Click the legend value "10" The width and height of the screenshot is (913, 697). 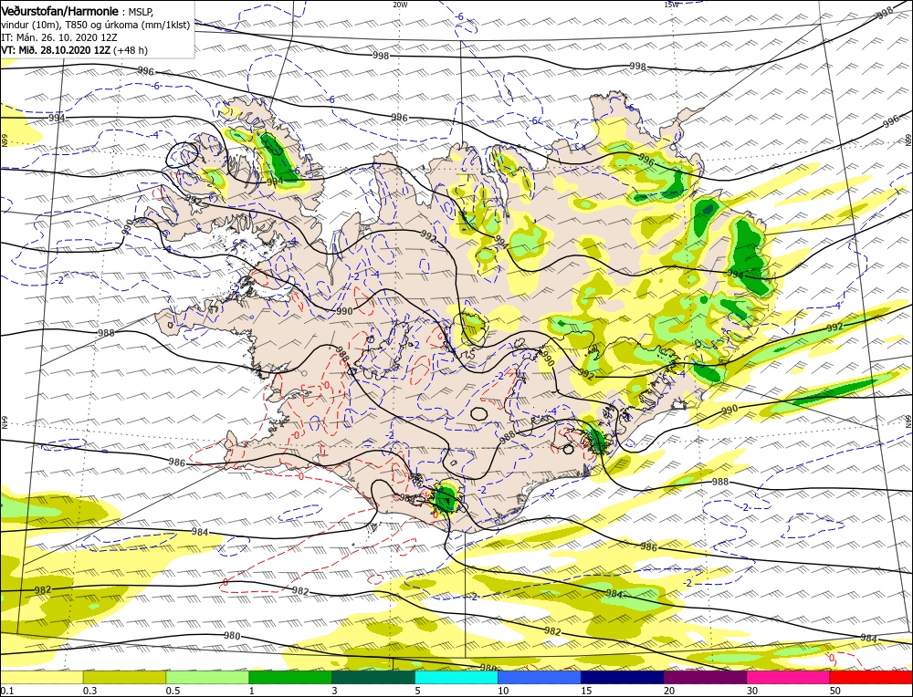(x=504, y=691)
